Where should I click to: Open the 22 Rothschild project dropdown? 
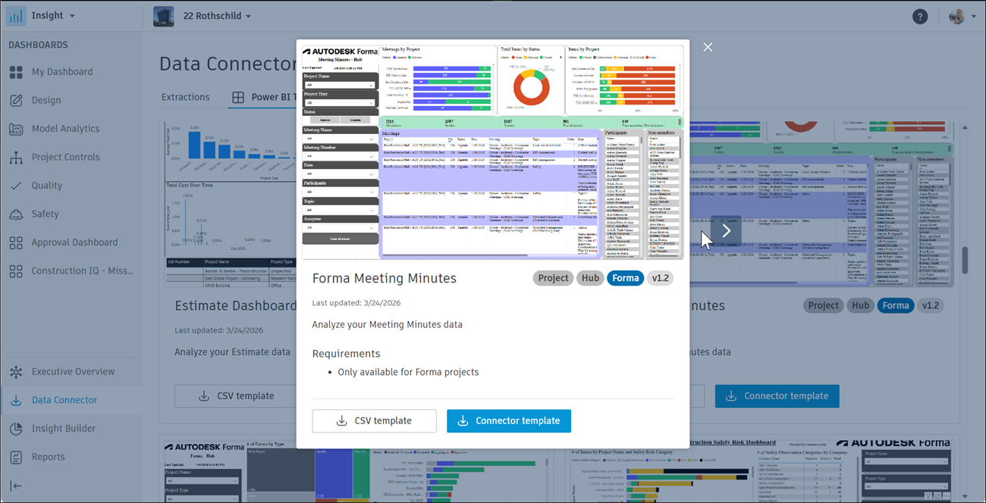click(218, 16)
